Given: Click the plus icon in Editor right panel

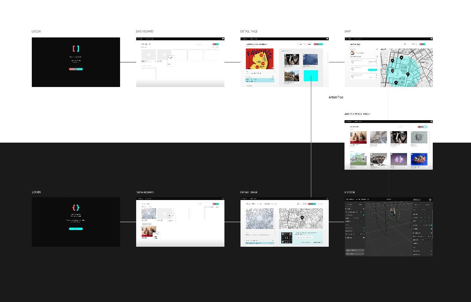Looking at the screenshot, I should 431,233.
